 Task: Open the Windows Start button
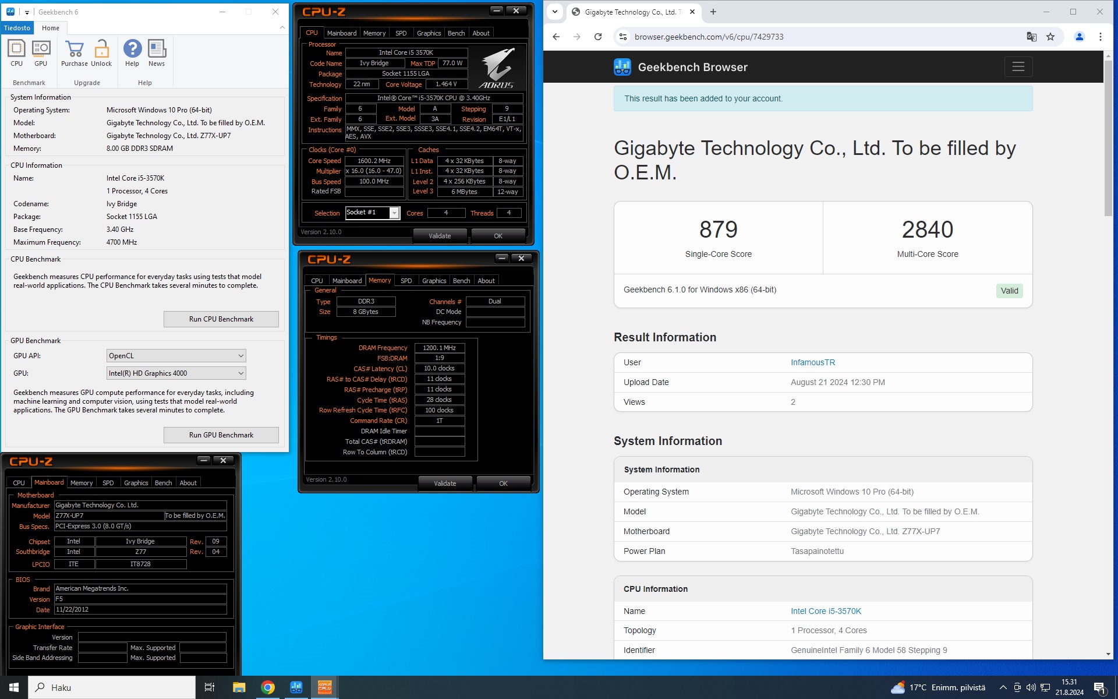tap(14, 687)
